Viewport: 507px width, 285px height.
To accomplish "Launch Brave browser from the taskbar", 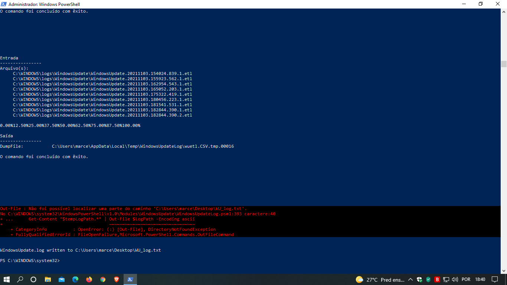I will (x=117, y=279).
